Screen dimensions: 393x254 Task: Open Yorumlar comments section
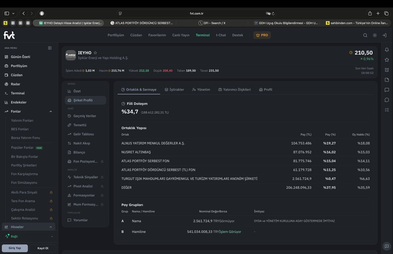[81, 220]
